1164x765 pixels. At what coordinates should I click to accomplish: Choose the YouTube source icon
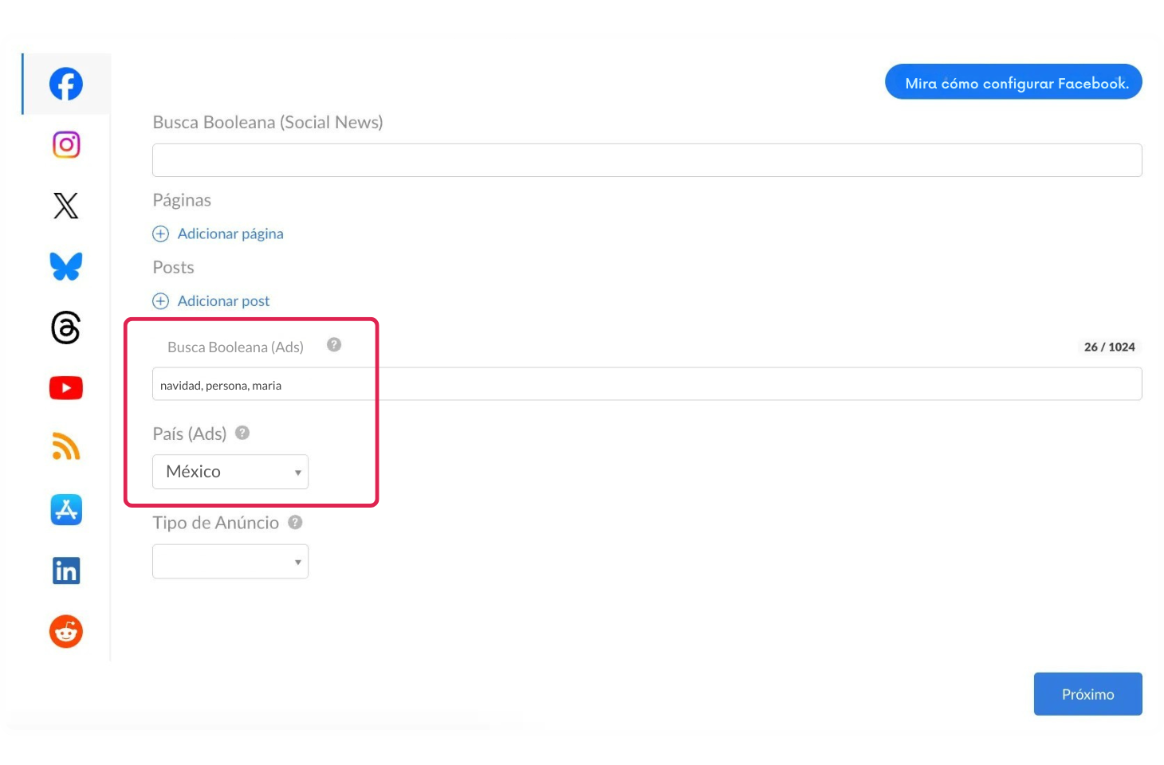66,388
